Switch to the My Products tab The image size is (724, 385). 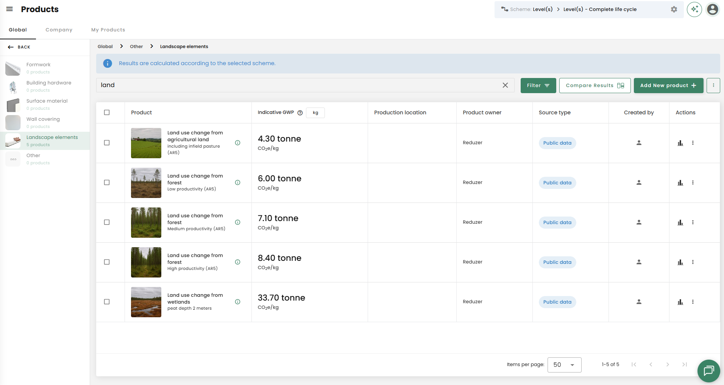108,30
